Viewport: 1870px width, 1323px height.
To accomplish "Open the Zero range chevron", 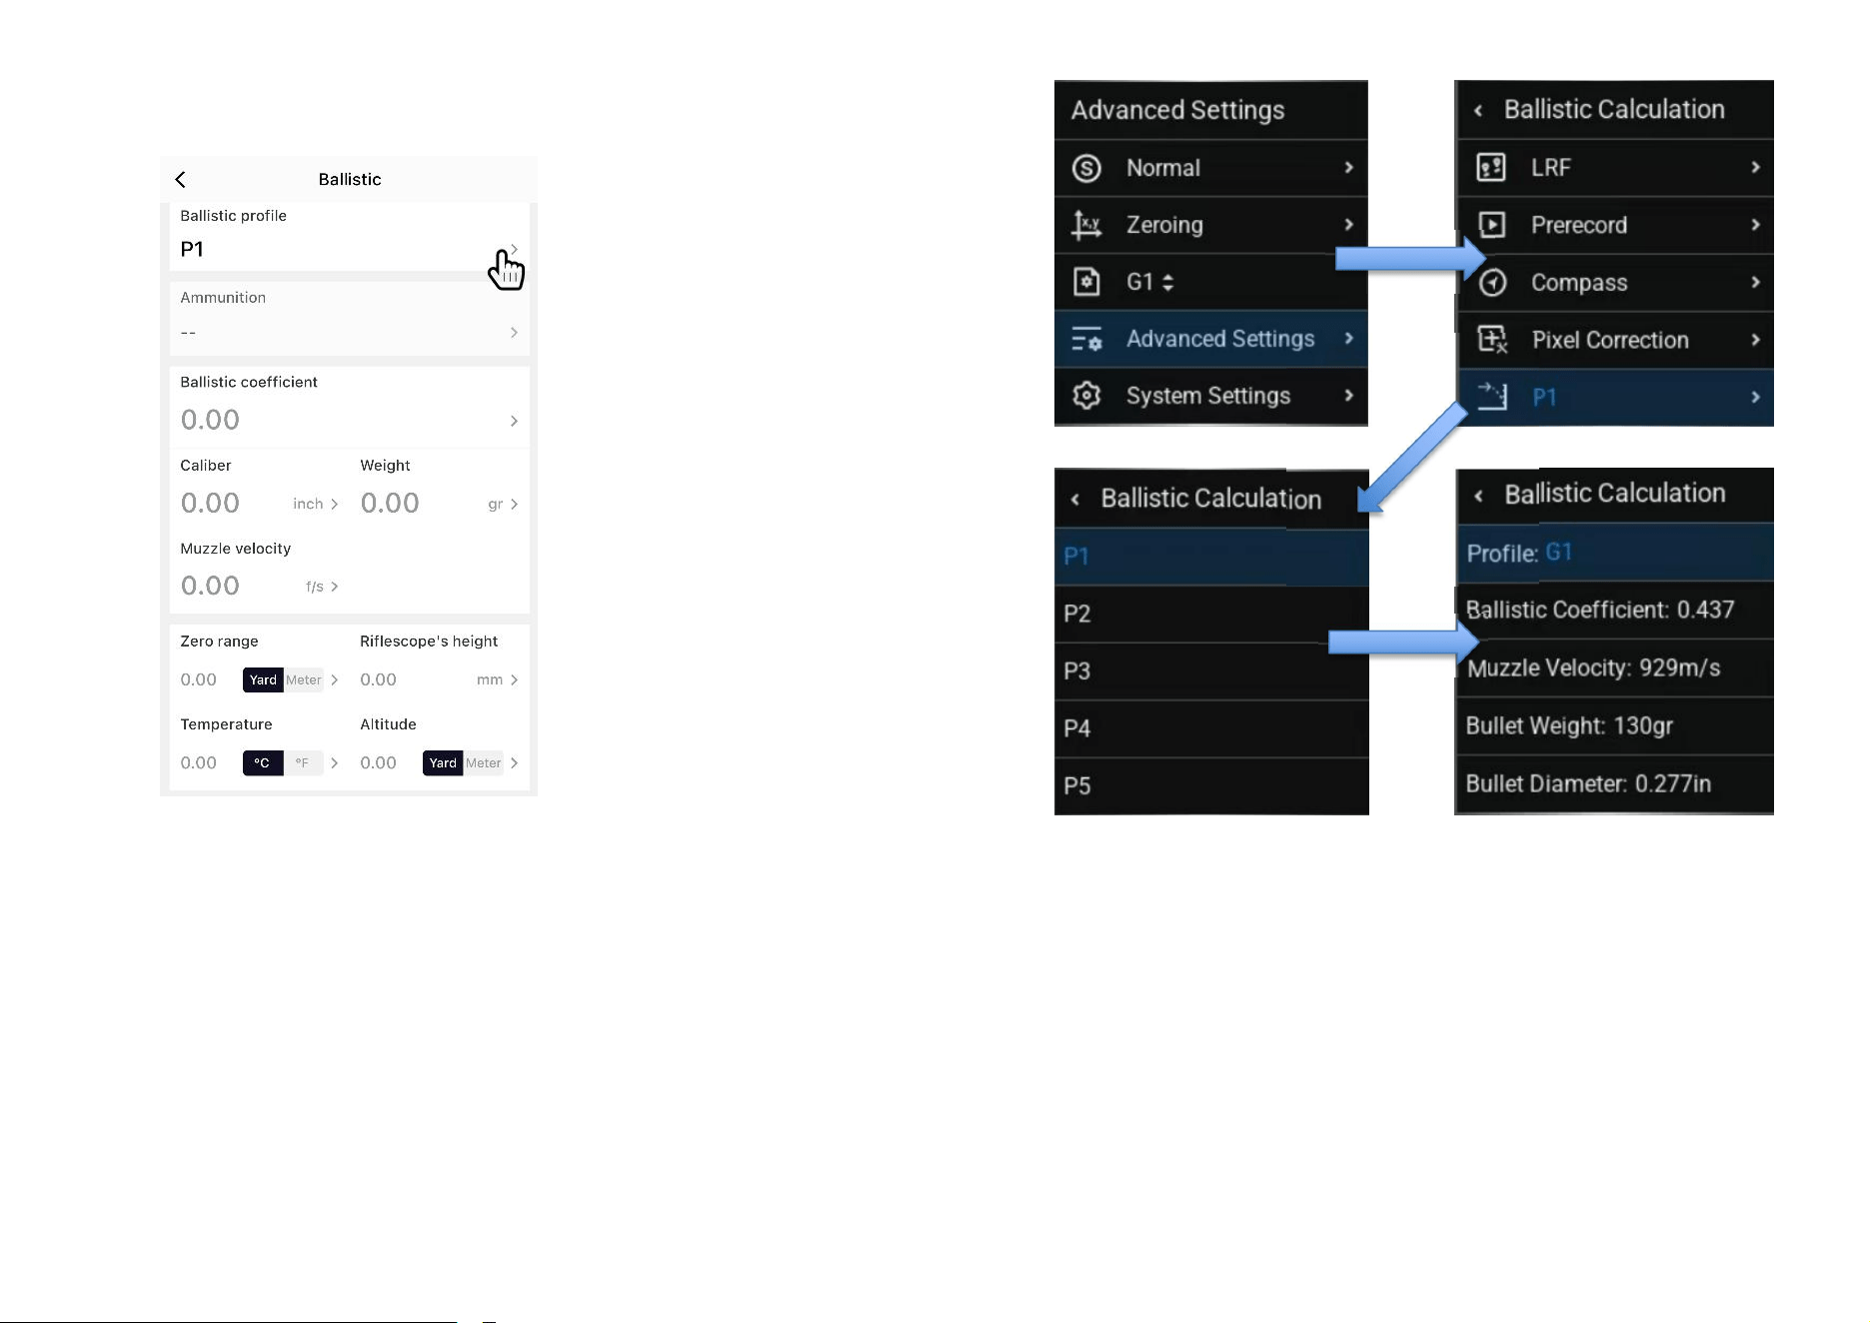I will 334,679.
